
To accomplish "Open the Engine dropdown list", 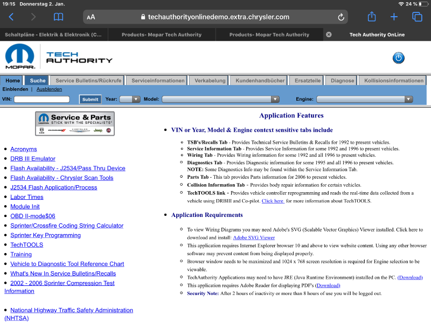I will click(364, 99).
